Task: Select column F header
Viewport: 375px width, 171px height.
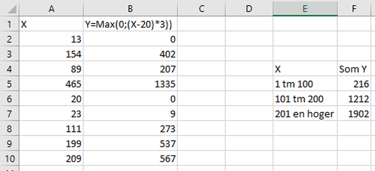Action: (x=354, y=9)
